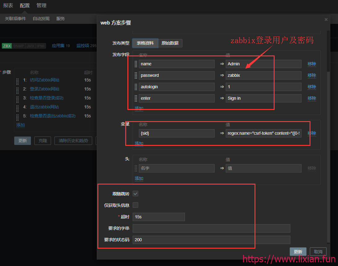Screen dimensions: 338x266
Task: Click drag handle for step 4 退出zabbix网站
Action: [17, 108]
